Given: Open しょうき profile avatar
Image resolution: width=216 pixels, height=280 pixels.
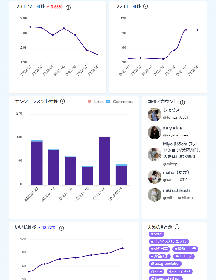Looking at the screenshot, I should pyautogui.click(x=154, y=115).
